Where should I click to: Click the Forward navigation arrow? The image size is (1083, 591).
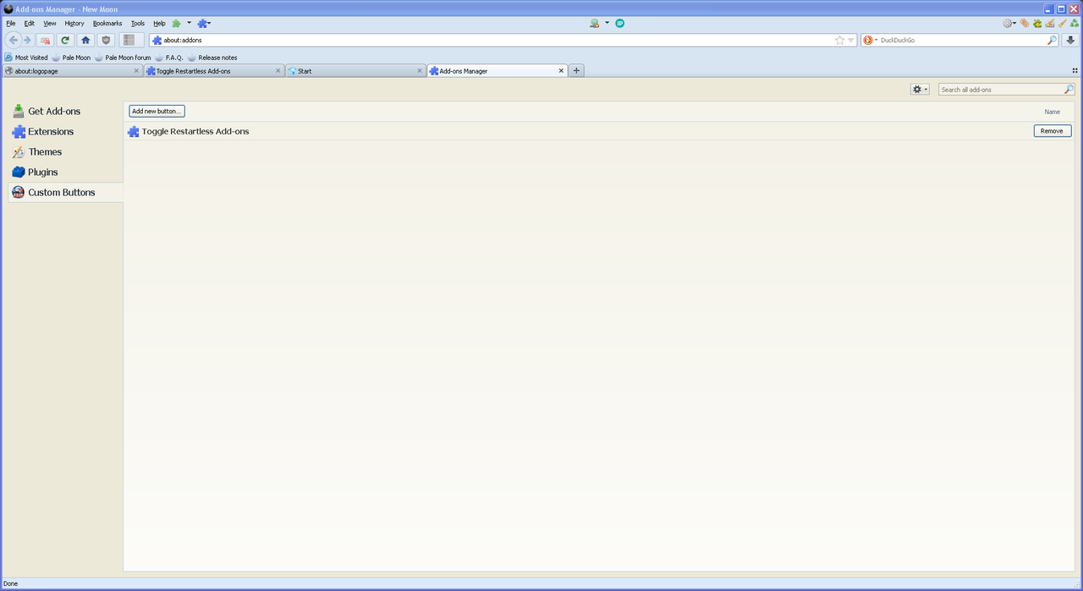tap(26, 40)
